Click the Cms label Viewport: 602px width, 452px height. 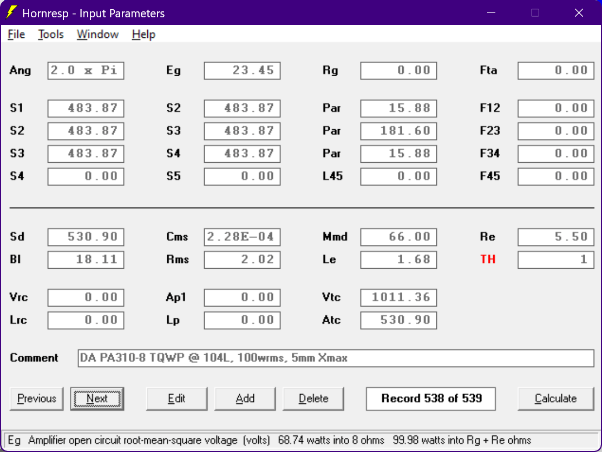coord(177,237)
